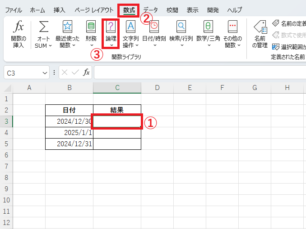
Task: Select column B header
Action: [x=70, y=88]
